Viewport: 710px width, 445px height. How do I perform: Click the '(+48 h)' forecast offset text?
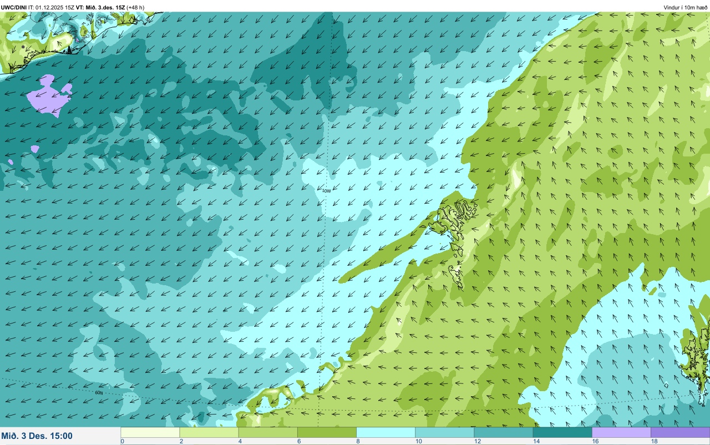(x=136, y=7)
